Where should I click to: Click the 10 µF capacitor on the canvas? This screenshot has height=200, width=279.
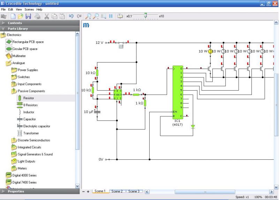(x=97, y=112)
